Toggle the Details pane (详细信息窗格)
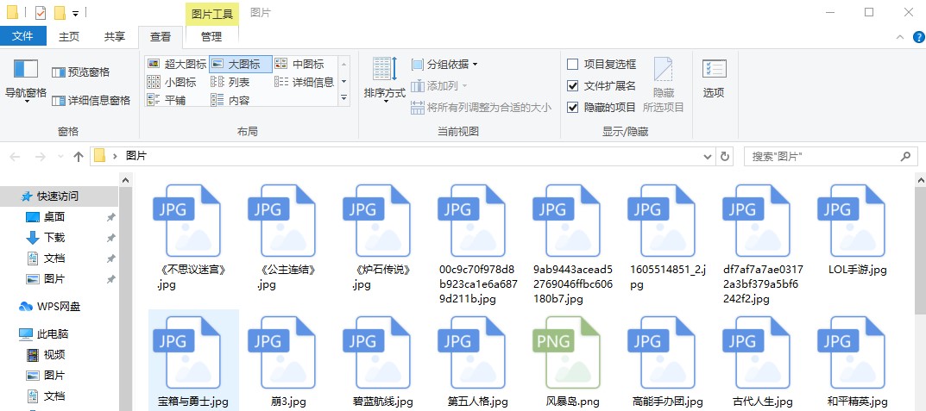926x411 pixels. tap(91, 100)
